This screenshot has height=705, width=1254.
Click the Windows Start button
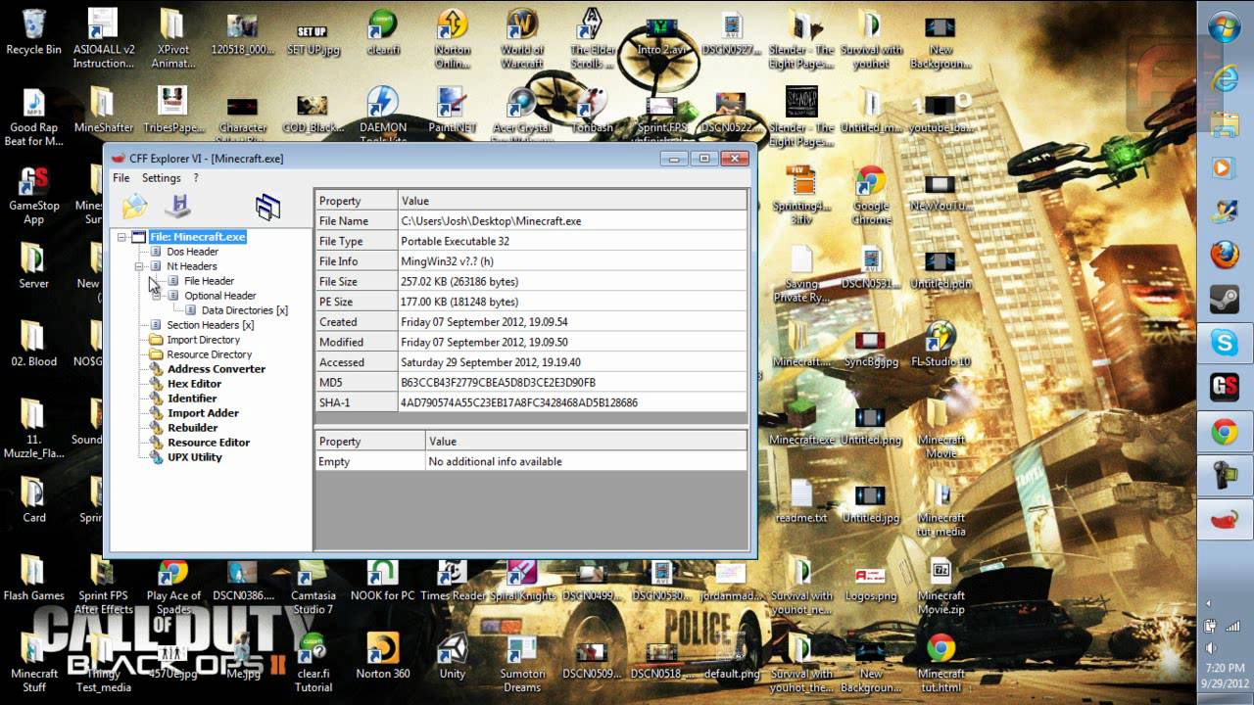point(1225,26)
